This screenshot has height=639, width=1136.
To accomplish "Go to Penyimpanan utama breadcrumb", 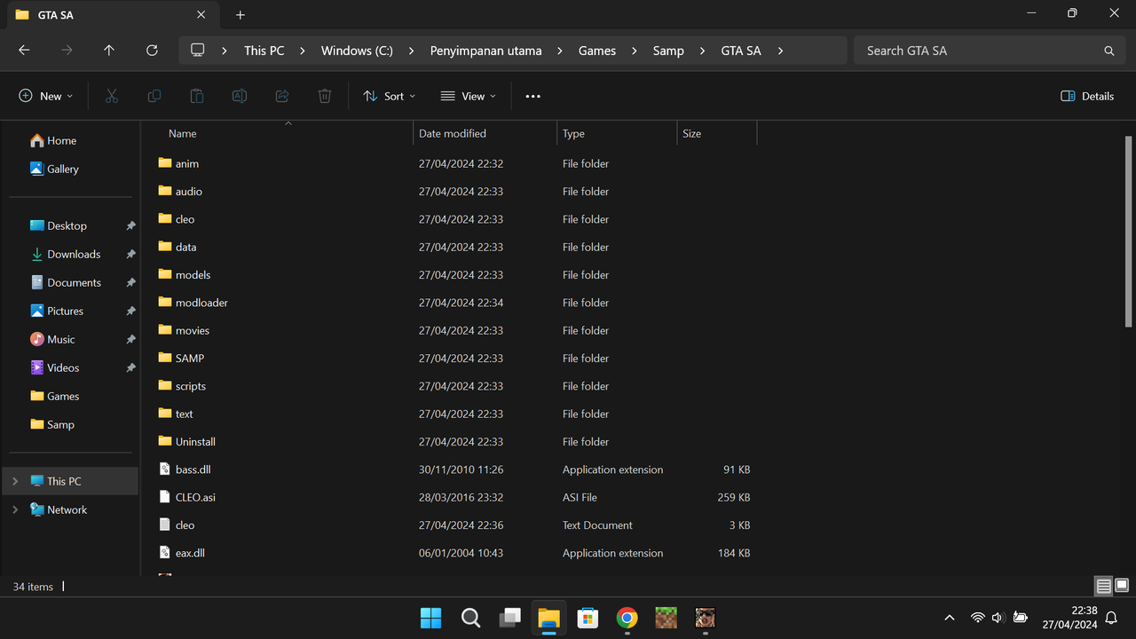I will tap(486, 51).
